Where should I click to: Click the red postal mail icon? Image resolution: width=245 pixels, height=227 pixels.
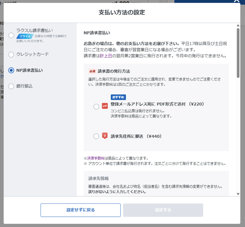click(x=105, y=135)
